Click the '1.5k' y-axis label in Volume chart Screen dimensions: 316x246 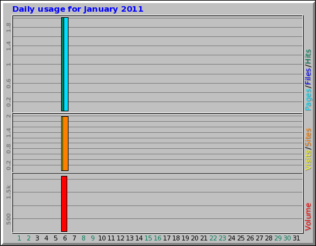pyautogui.click(x=9, y=192)
